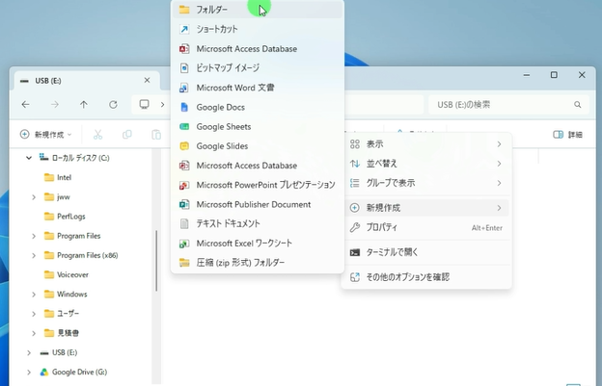Collapse ローカル ディスク (C:) tree node
Screen dimensions: 602x386
[29, 158]
